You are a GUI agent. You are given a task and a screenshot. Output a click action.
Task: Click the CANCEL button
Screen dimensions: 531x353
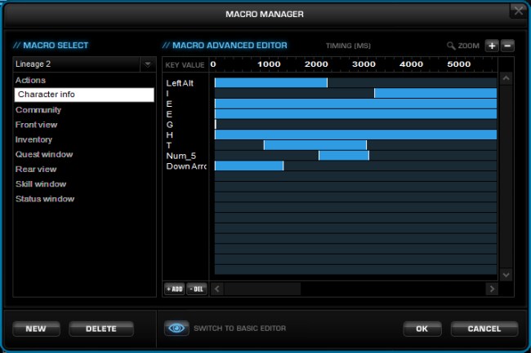484,329
